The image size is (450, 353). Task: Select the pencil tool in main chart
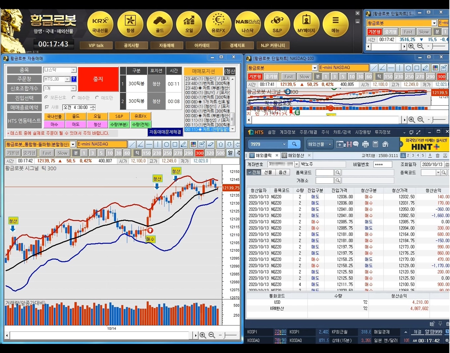[183, 144]
